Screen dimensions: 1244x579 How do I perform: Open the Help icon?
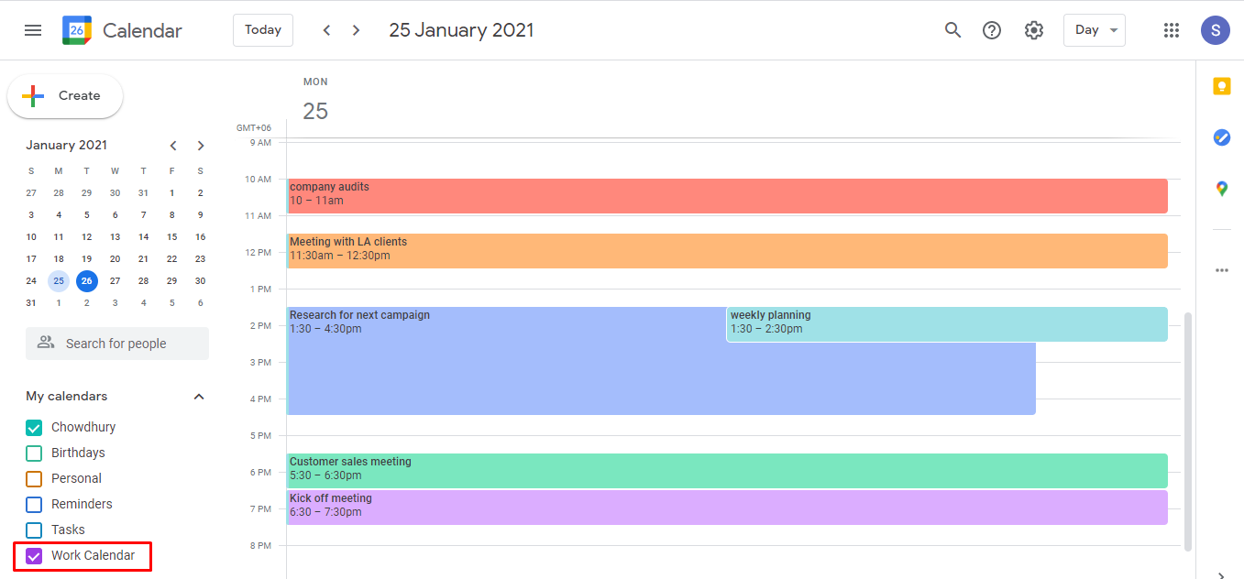coord(992,29)
